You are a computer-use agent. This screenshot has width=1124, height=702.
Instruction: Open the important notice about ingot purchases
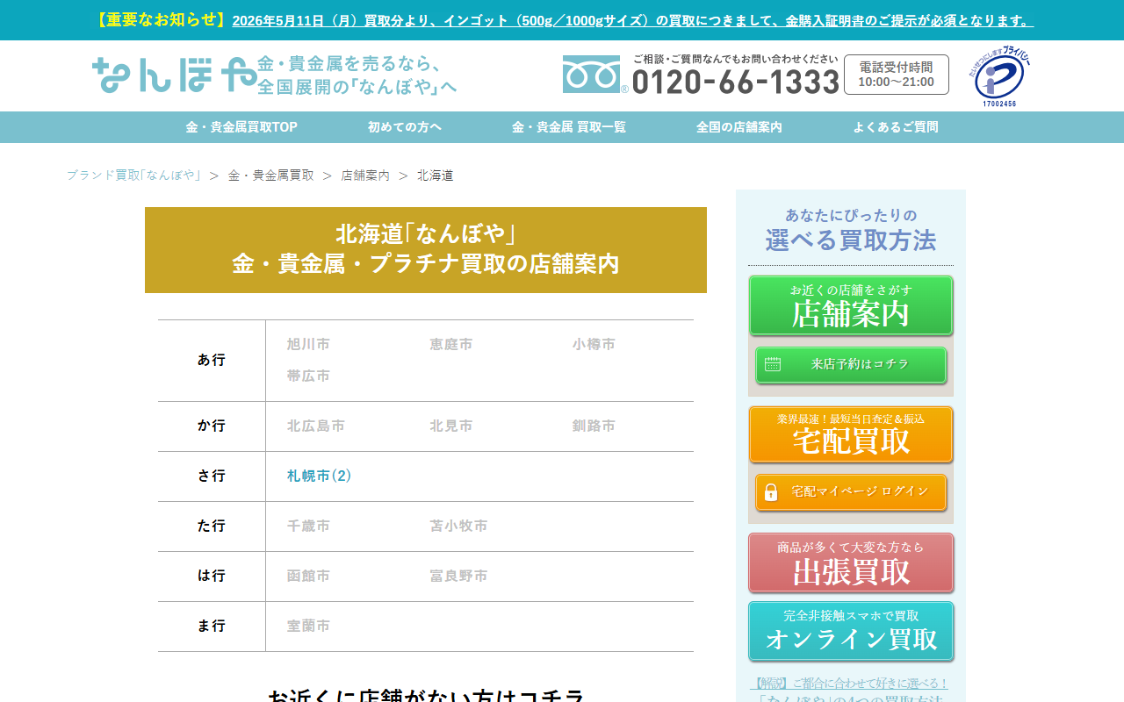pyautogui.click(x=632, y=20)
